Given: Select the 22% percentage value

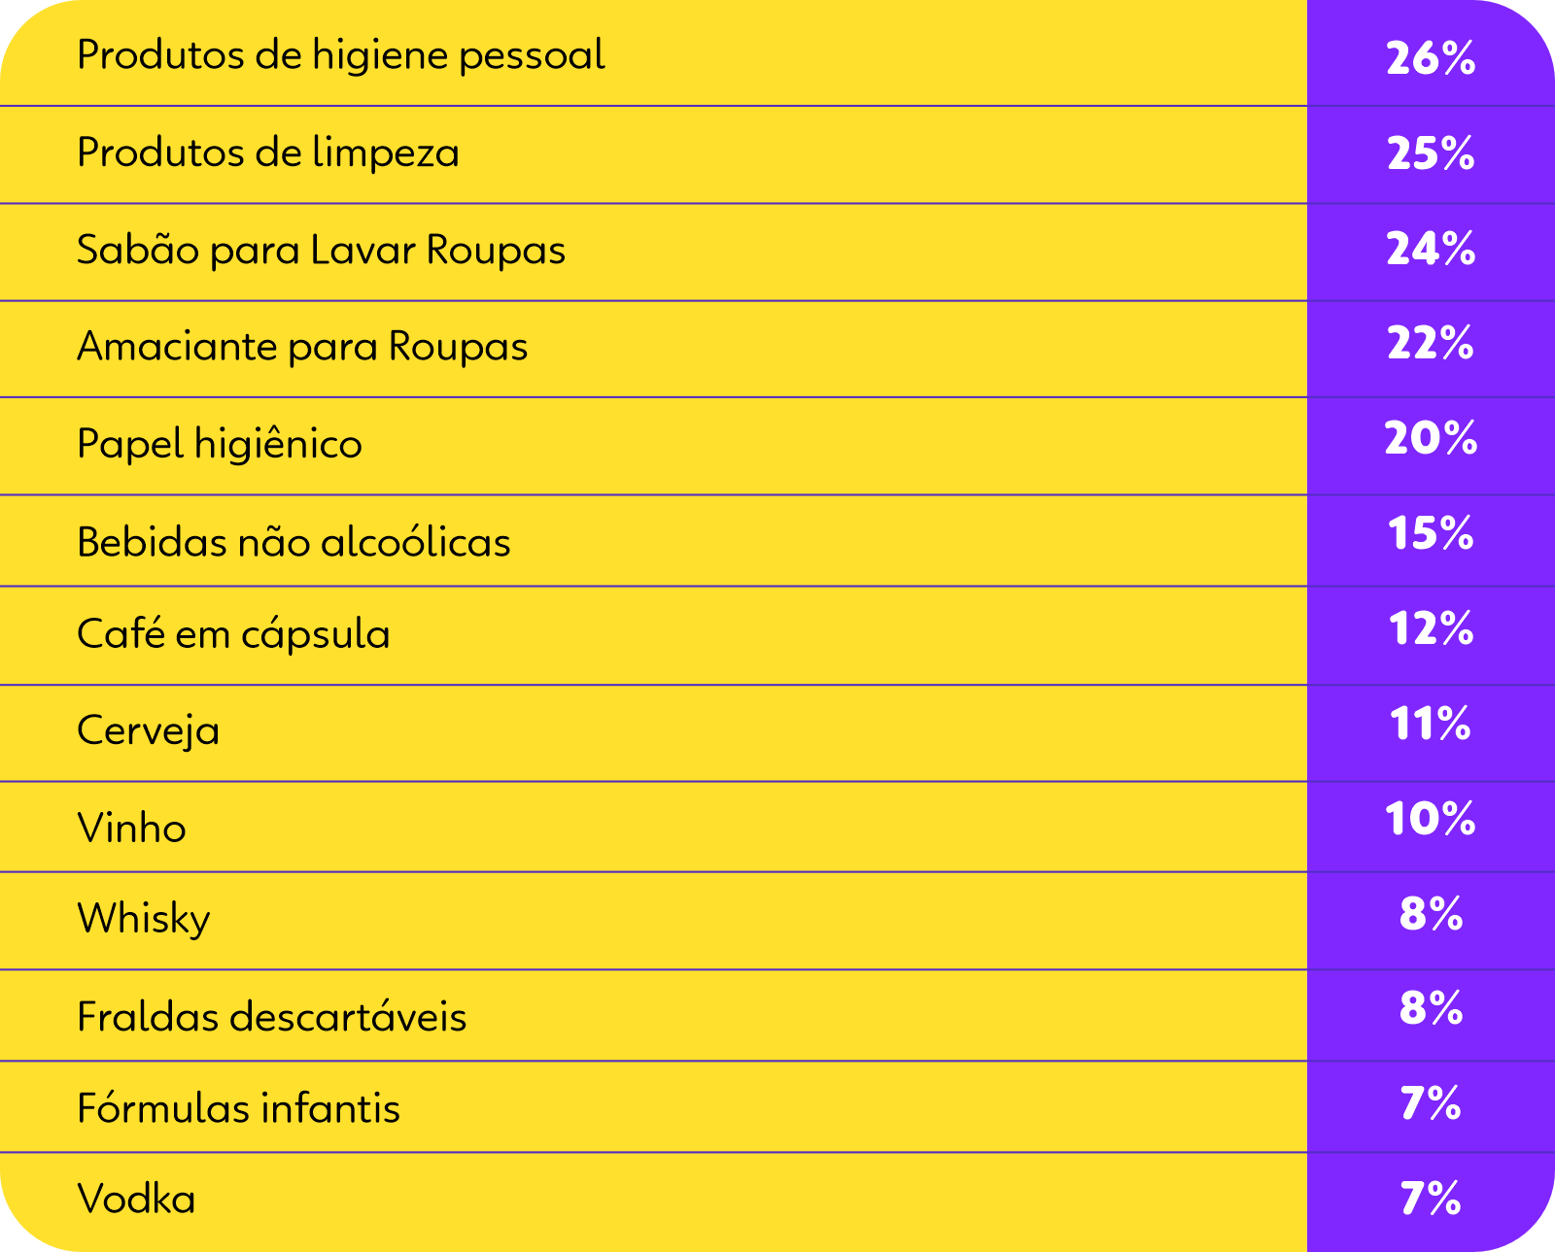Looking at the screenshot, I should pos(1431,344).
